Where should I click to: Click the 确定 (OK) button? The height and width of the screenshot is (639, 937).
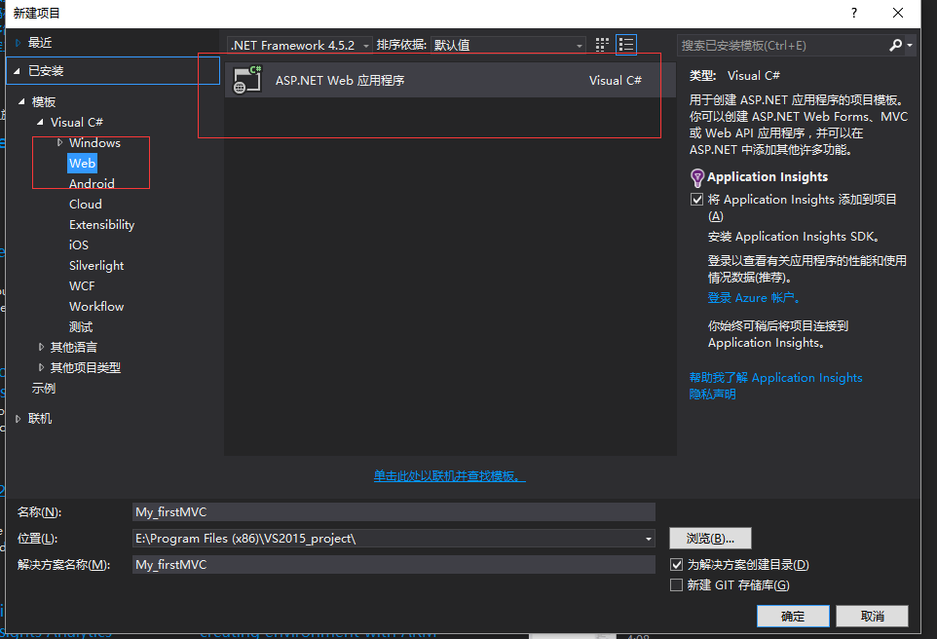pos(793,616)
